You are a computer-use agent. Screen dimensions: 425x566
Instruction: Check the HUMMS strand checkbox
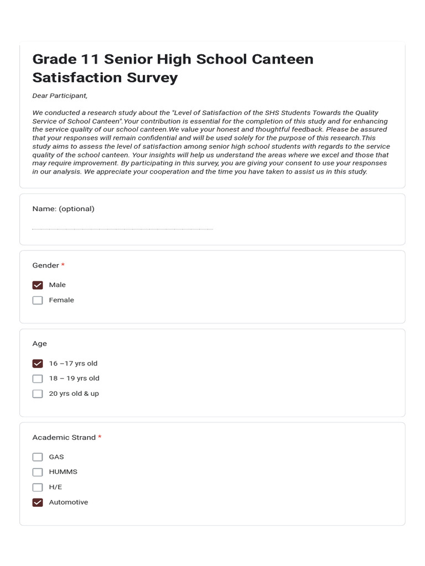click(38, 472)
